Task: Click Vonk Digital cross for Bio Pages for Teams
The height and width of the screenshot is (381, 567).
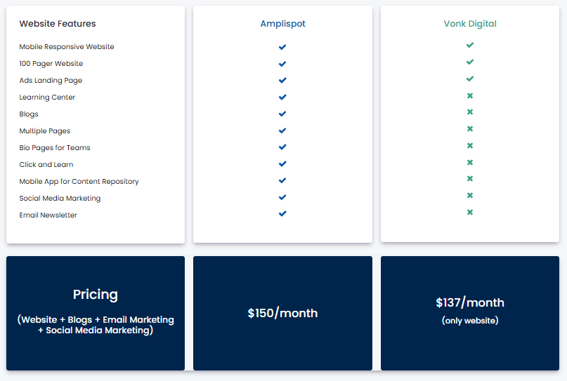Action: click(x=470, y=145)
